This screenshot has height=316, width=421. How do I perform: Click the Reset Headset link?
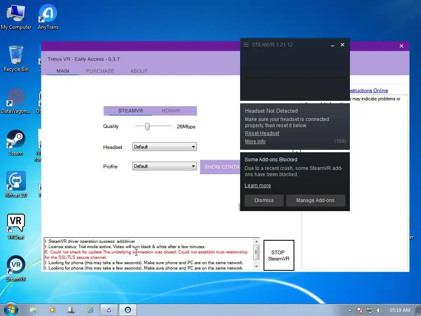[262, 133]
